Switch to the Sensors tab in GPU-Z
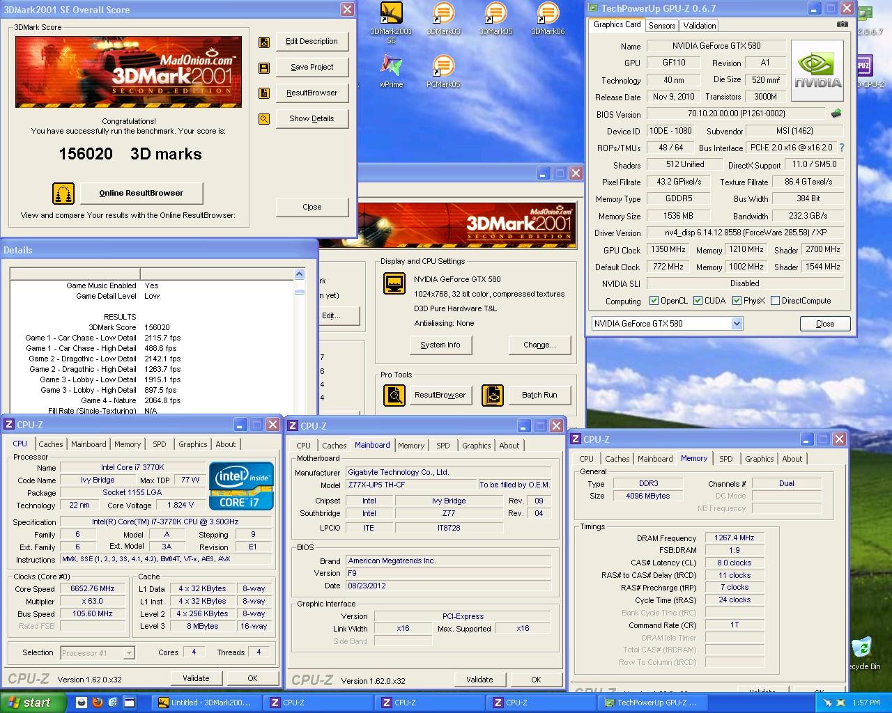The height and width of the screenshot is (713, 892). [661, 25]
